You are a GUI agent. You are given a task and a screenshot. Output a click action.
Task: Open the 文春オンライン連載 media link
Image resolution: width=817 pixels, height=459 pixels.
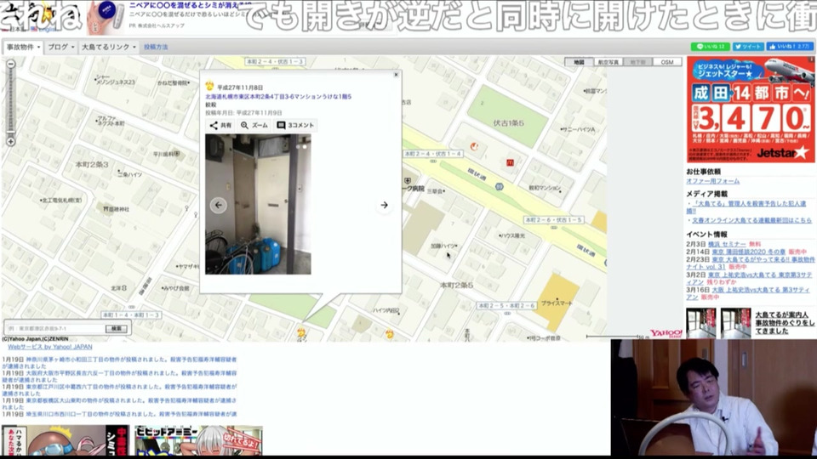click(751, 220)
